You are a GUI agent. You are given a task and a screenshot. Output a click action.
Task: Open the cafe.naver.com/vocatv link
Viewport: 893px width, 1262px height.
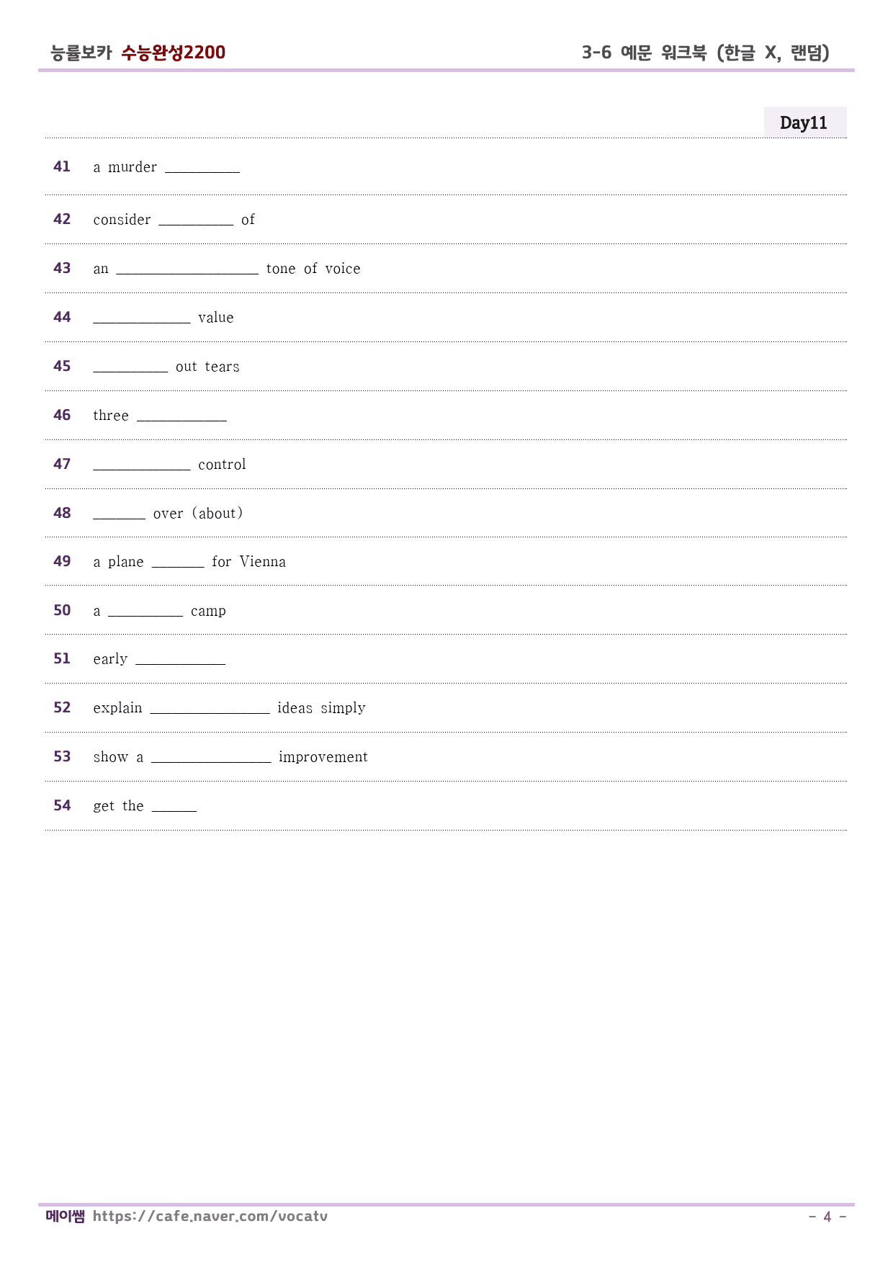pos(210,1217)
